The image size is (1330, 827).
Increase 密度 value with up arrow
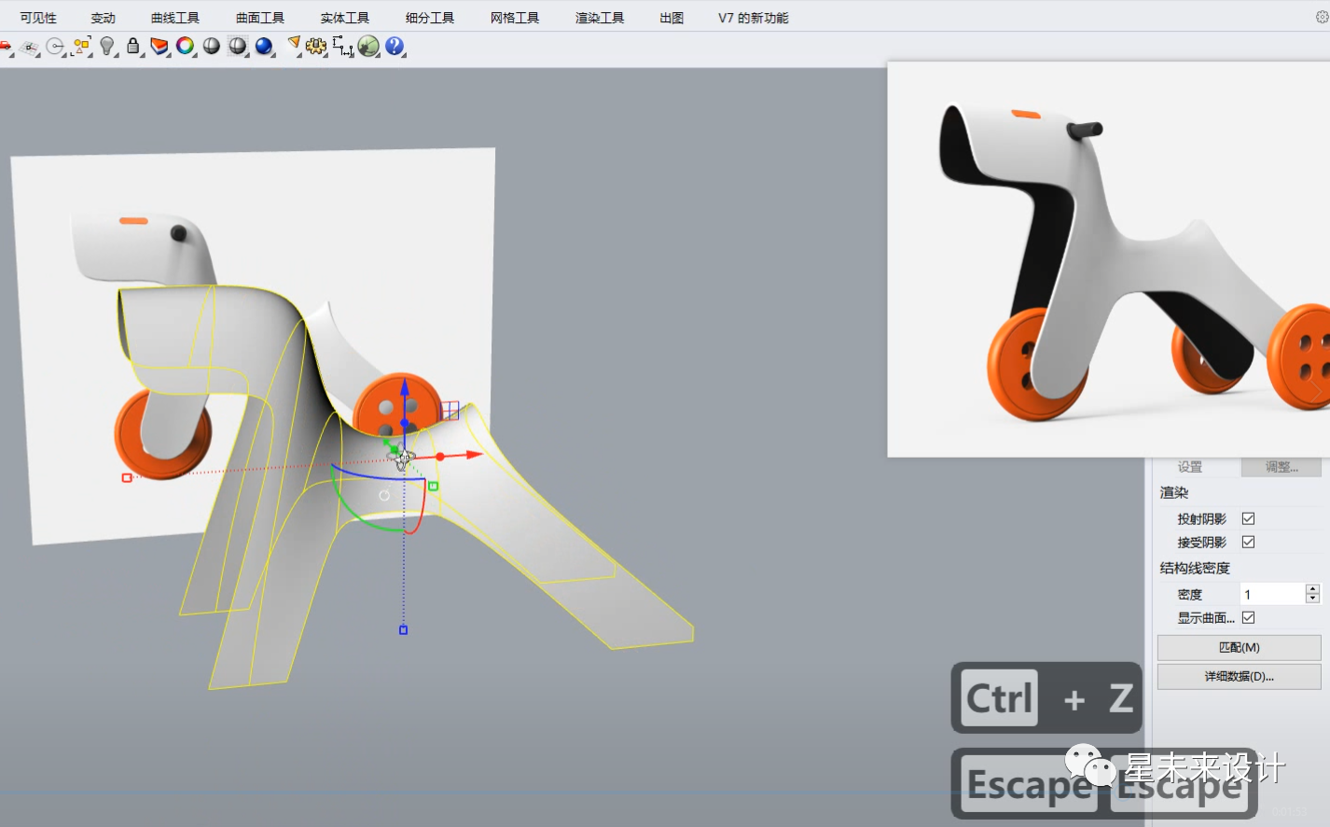pos(1312,589)
